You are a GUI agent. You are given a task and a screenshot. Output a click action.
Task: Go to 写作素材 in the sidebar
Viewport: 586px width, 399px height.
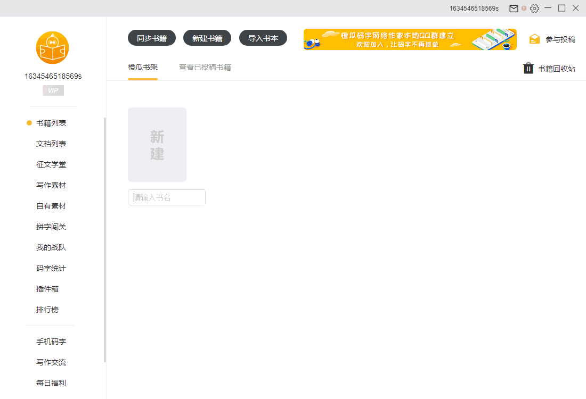pos(51,185)
